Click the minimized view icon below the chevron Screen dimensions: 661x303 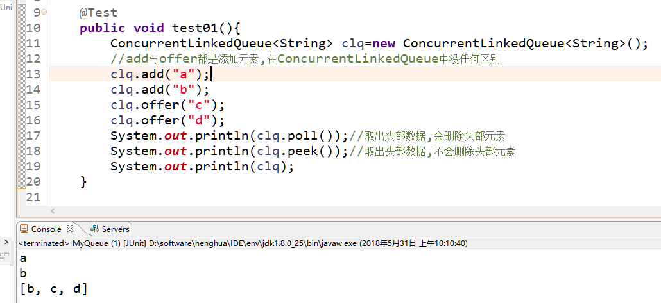point(5,256)
